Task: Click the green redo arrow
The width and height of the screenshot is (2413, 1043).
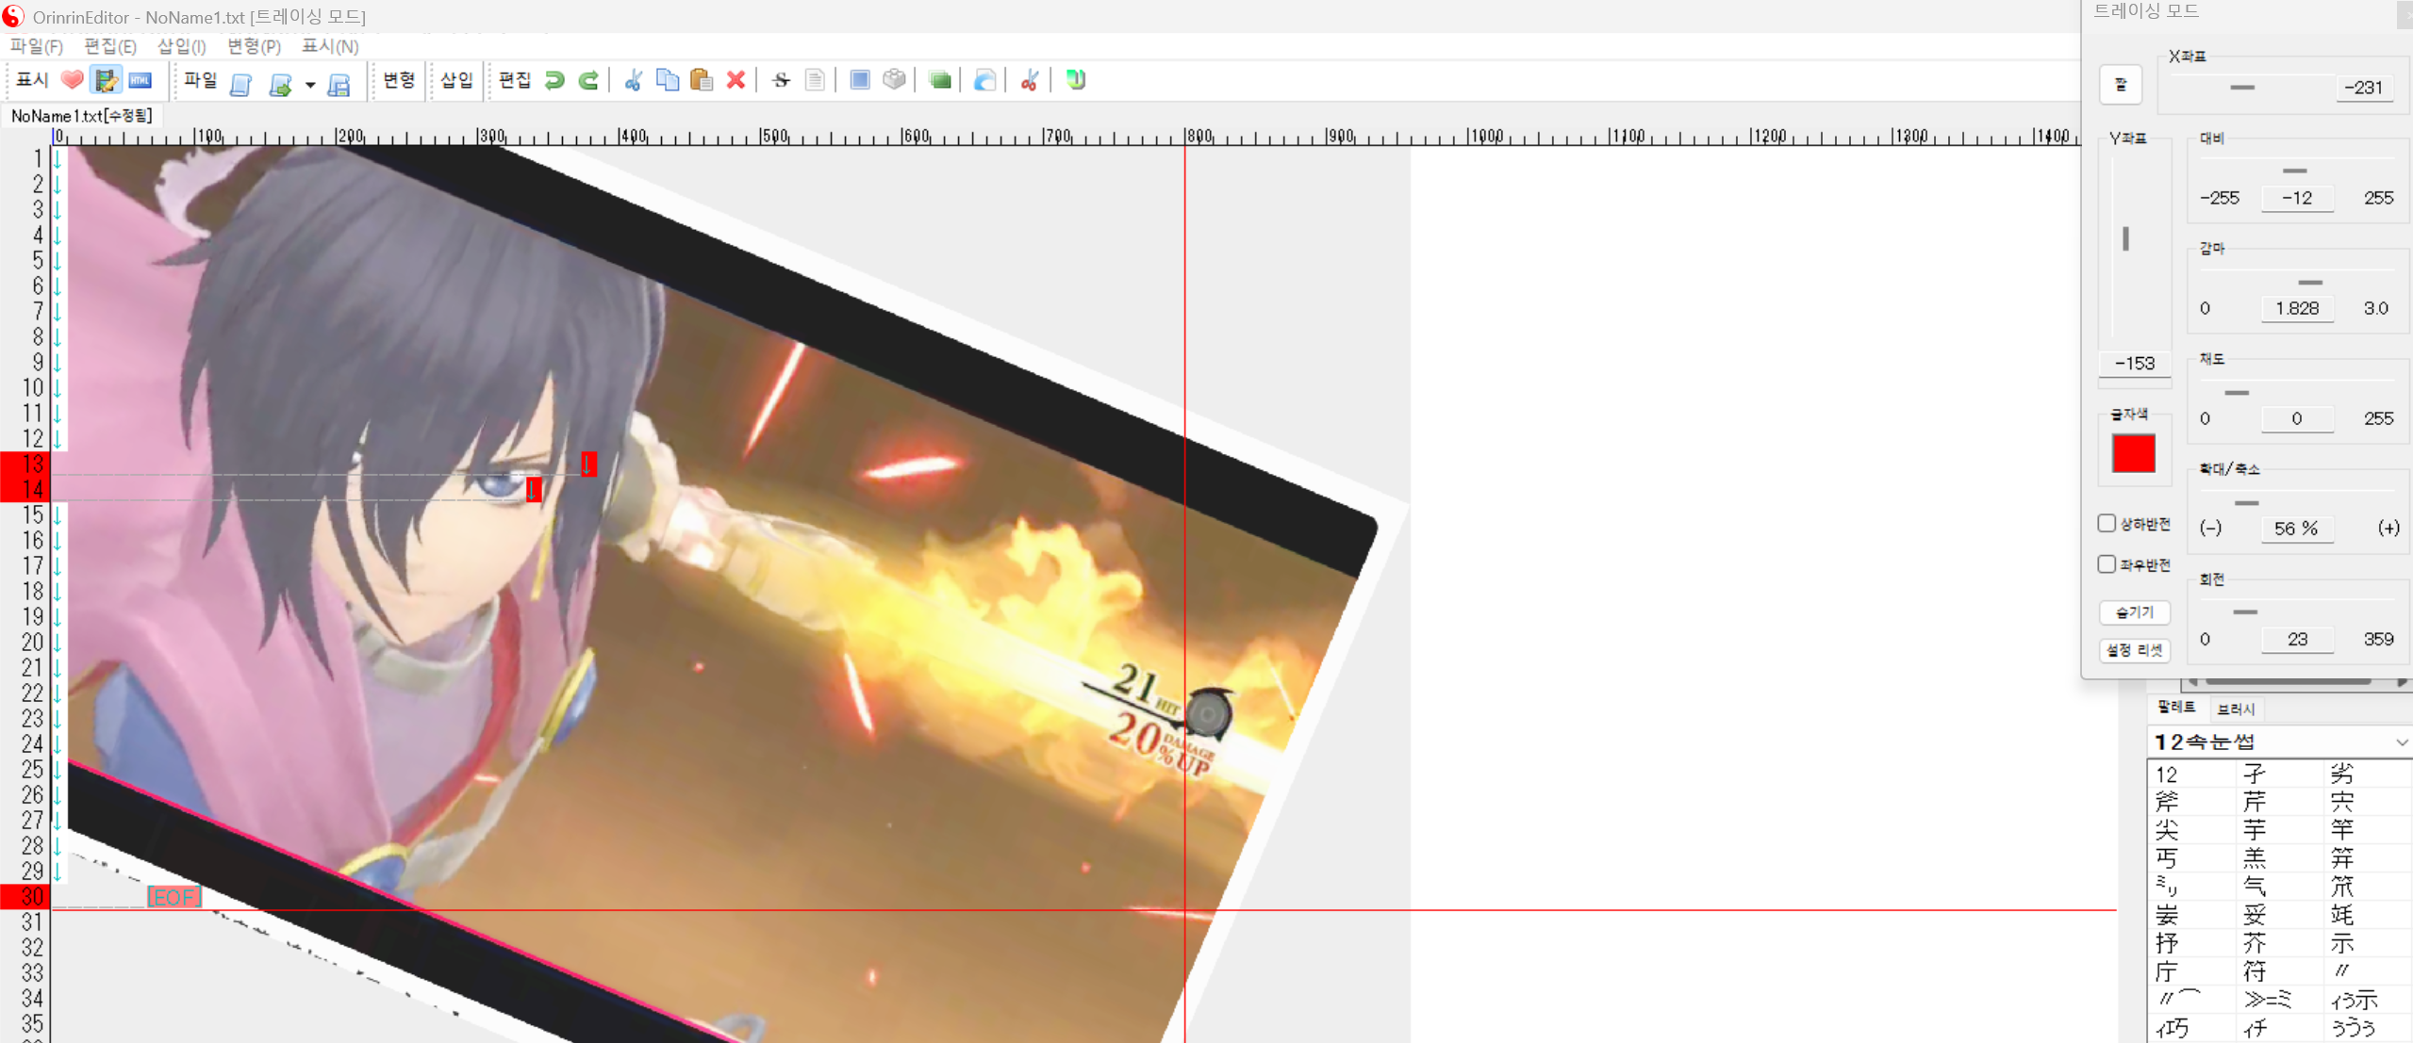Action: [588, 80]
